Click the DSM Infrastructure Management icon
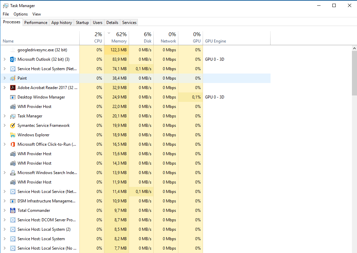The height and width of the screenshot is (253, 357). 13,201
